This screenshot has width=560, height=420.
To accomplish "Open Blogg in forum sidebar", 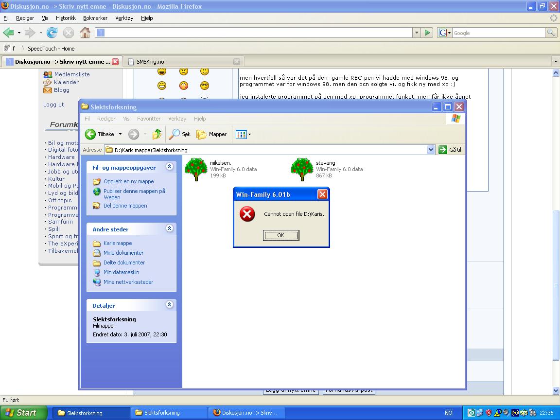I will coord(61,90).
